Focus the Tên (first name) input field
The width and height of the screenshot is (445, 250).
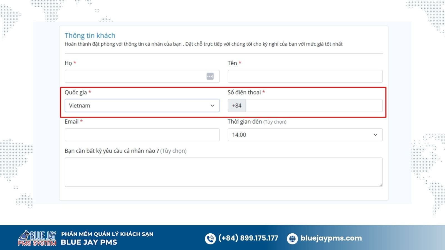pyautogui.click(x=305, y=76)
